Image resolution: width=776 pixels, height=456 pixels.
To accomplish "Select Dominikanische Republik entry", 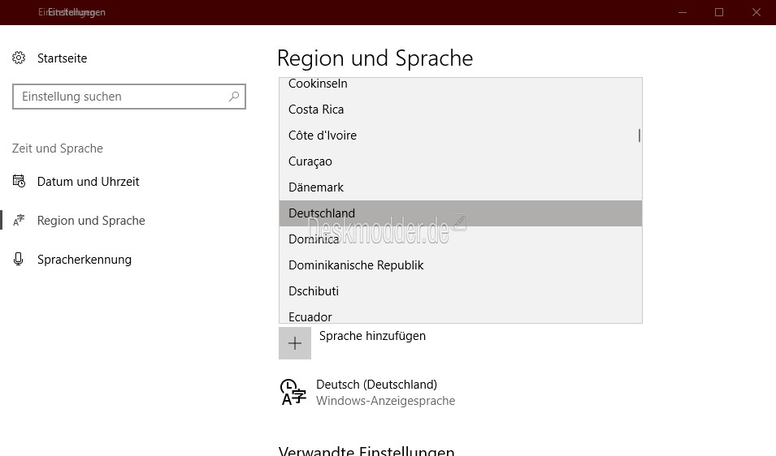I will (x=460, y=265).
